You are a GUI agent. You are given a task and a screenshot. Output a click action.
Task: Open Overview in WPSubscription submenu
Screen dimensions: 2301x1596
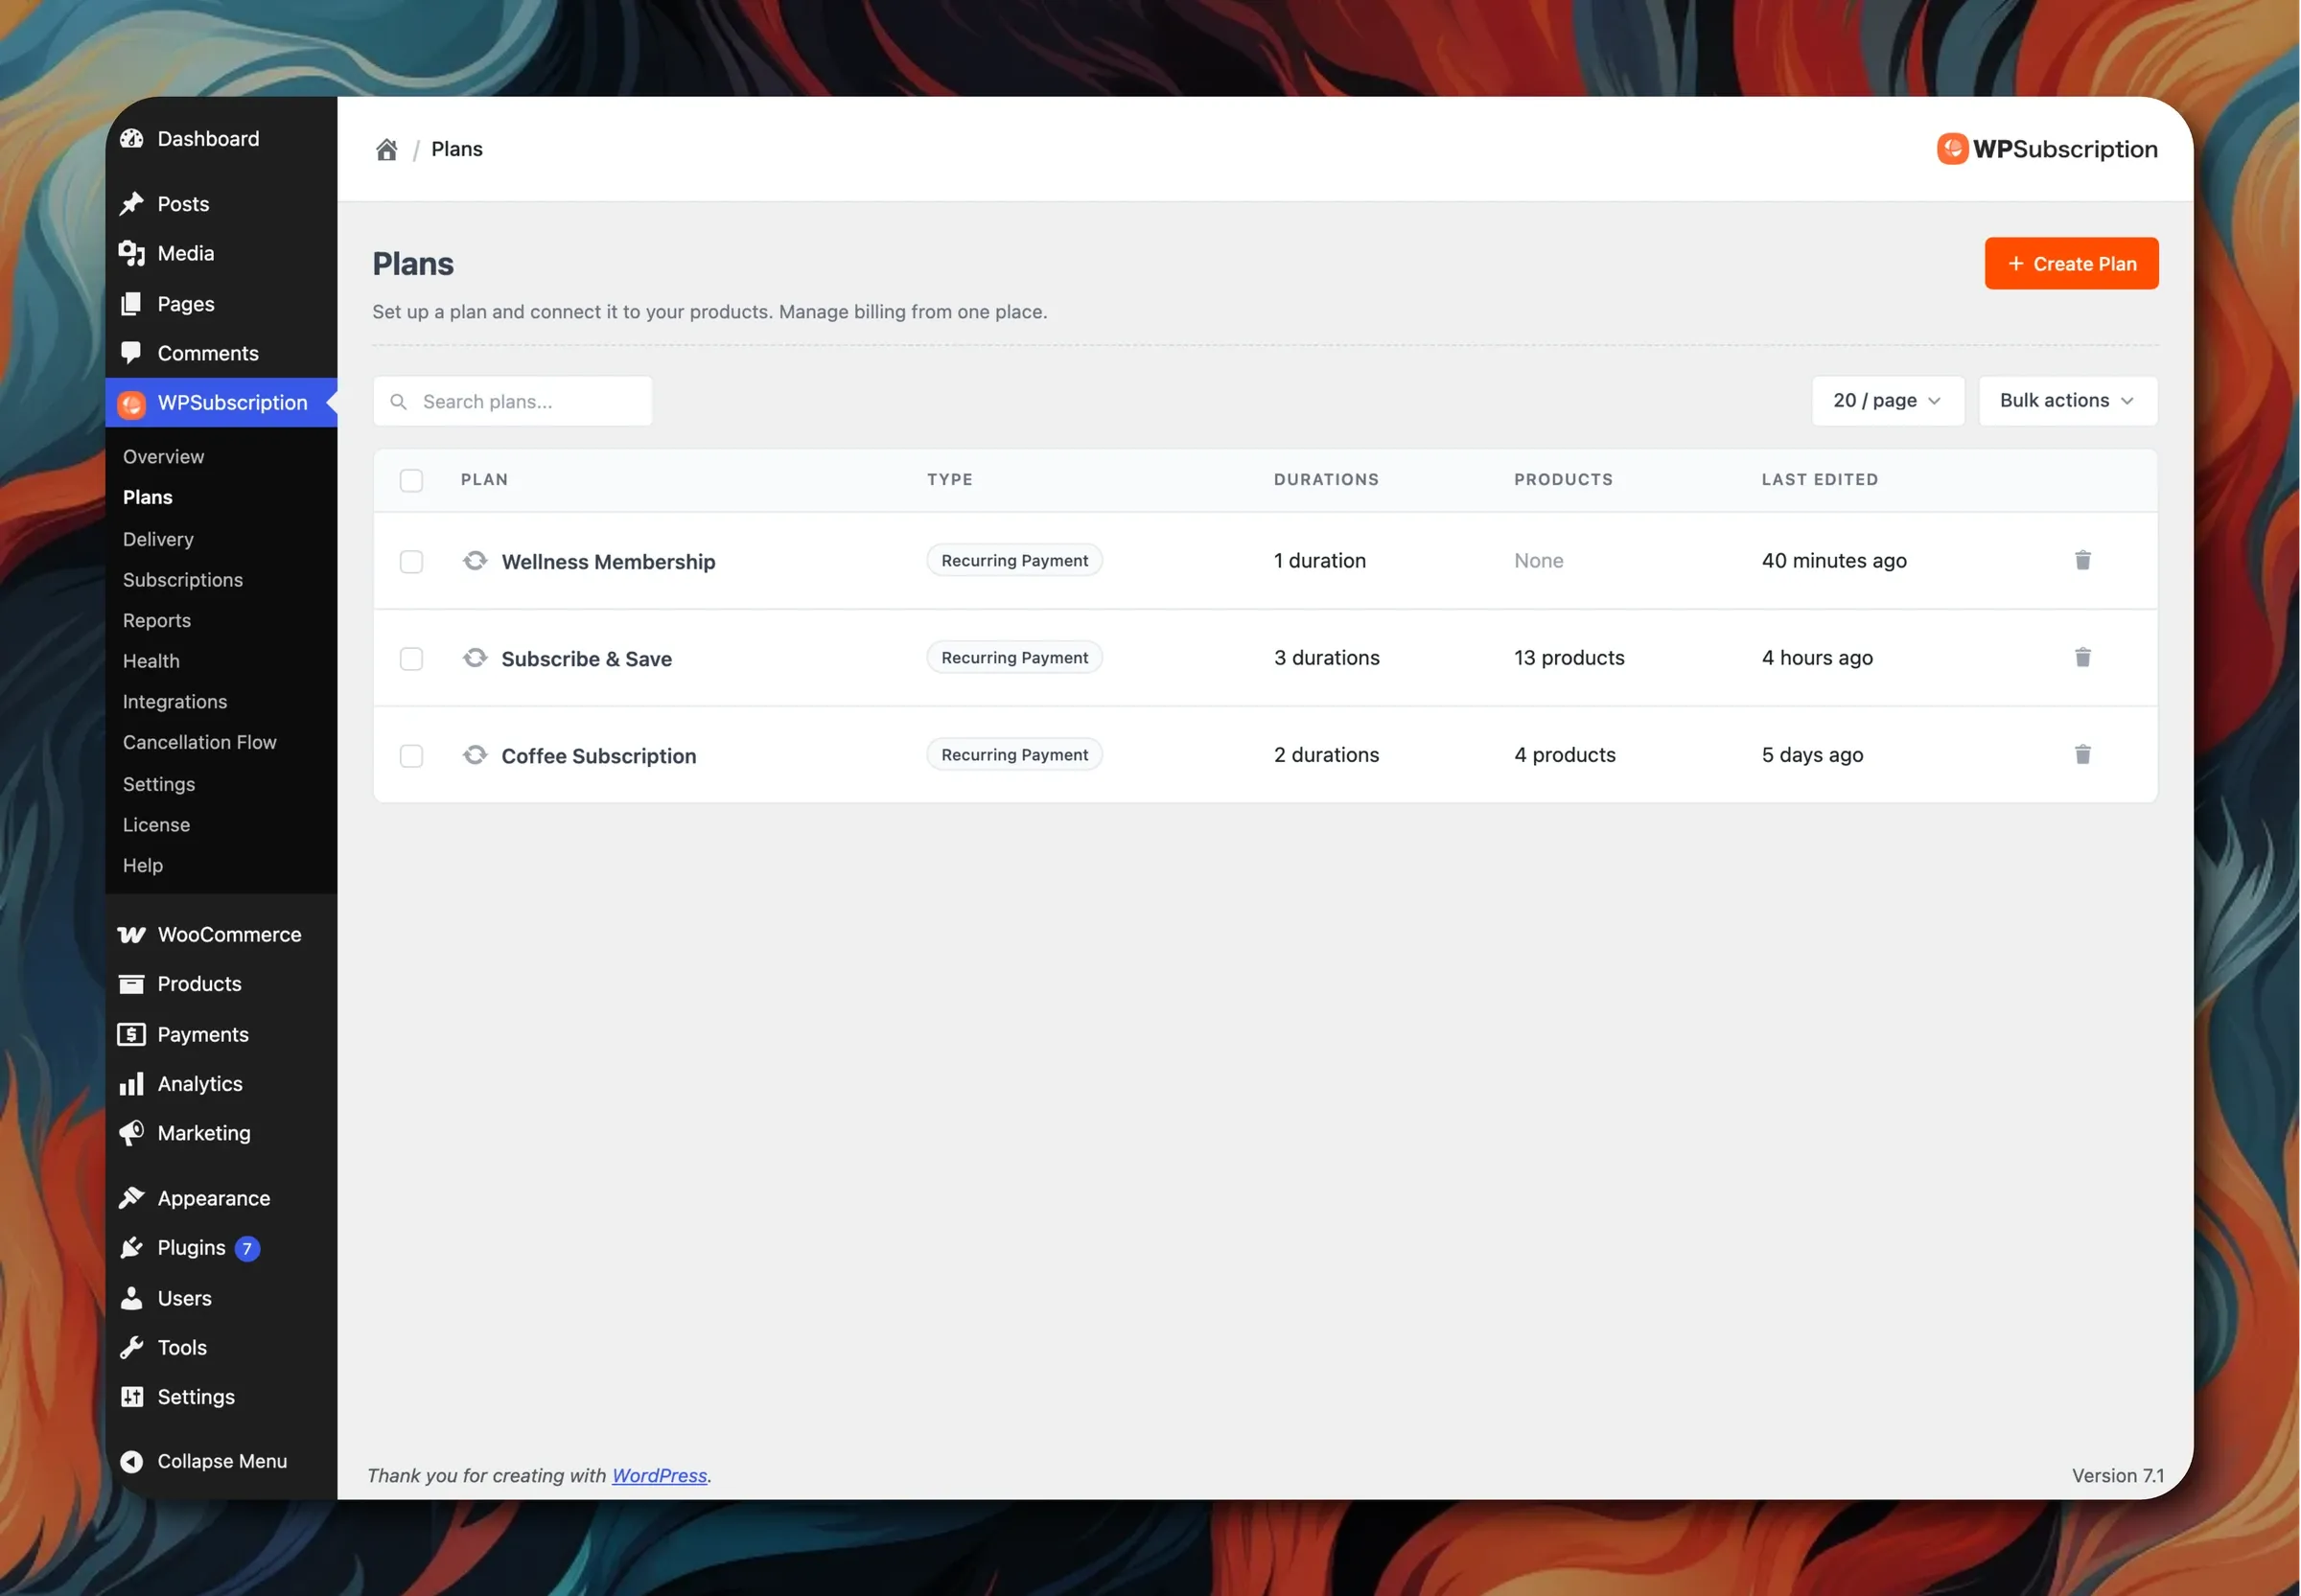163,456
